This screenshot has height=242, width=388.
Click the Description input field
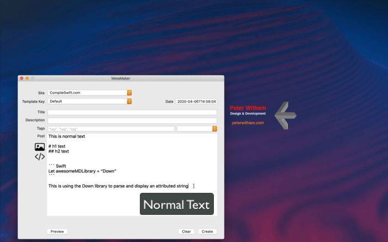pyautogui.click(x=133, y=120)
